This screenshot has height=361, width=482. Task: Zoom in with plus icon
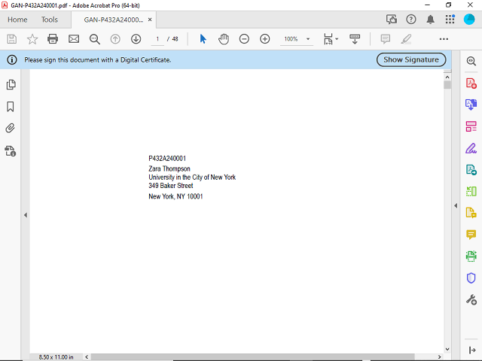pyautogui.click(x=264, y=39)
